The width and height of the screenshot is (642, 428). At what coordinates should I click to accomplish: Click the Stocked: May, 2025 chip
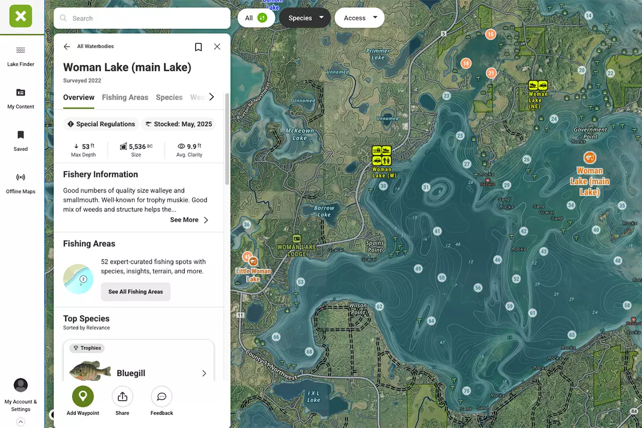[x=178, y=124]
